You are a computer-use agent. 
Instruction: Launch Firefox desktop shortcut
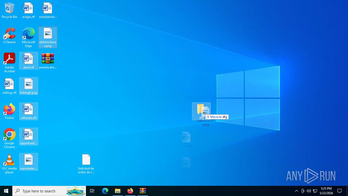coord(9,112)
